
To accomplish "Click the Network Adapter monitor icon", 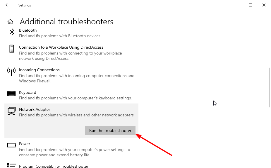I will click(x=12, y=111).
